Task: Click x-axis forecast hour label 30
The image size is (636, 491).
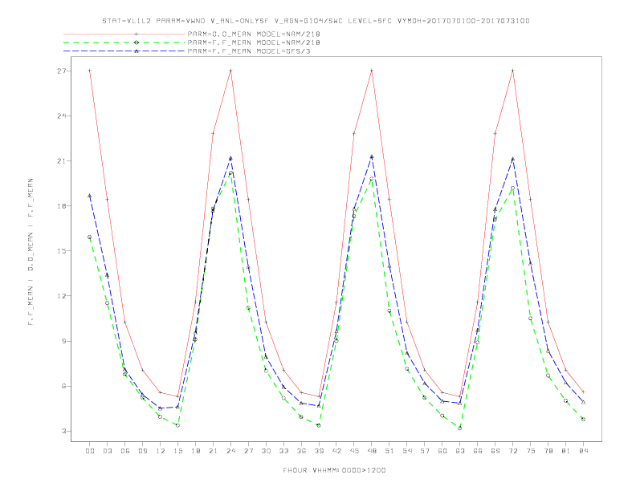Action: [x=266, y=451]
